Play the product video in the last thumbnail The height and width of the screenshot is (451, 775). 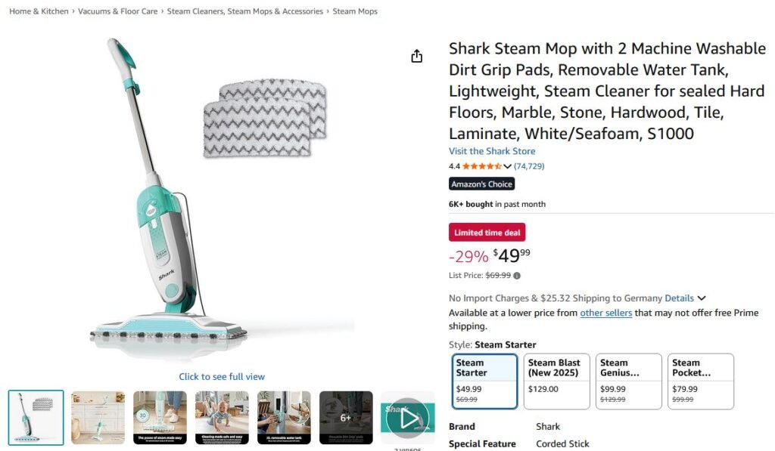[x=407, y=416]
